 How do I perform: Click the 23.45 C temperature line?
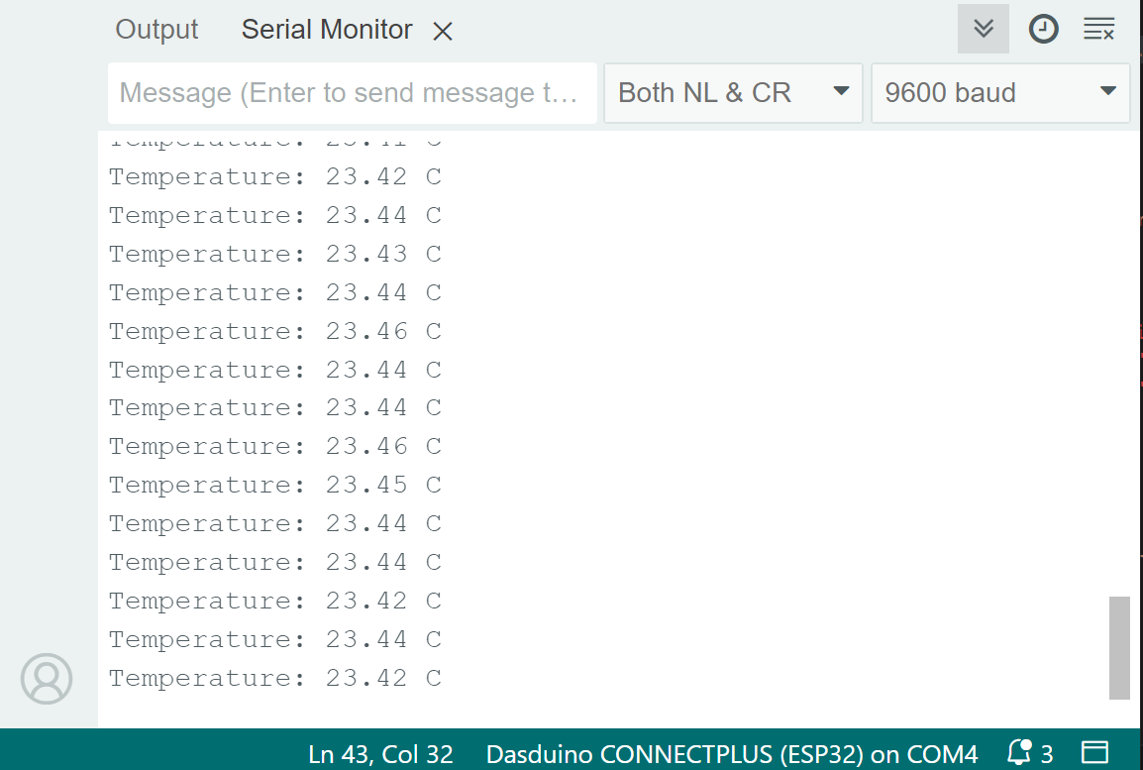pos(274,485)
